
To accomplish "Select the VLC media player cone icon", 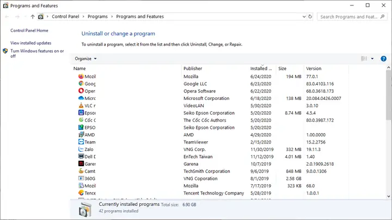I will pos(81,105).
